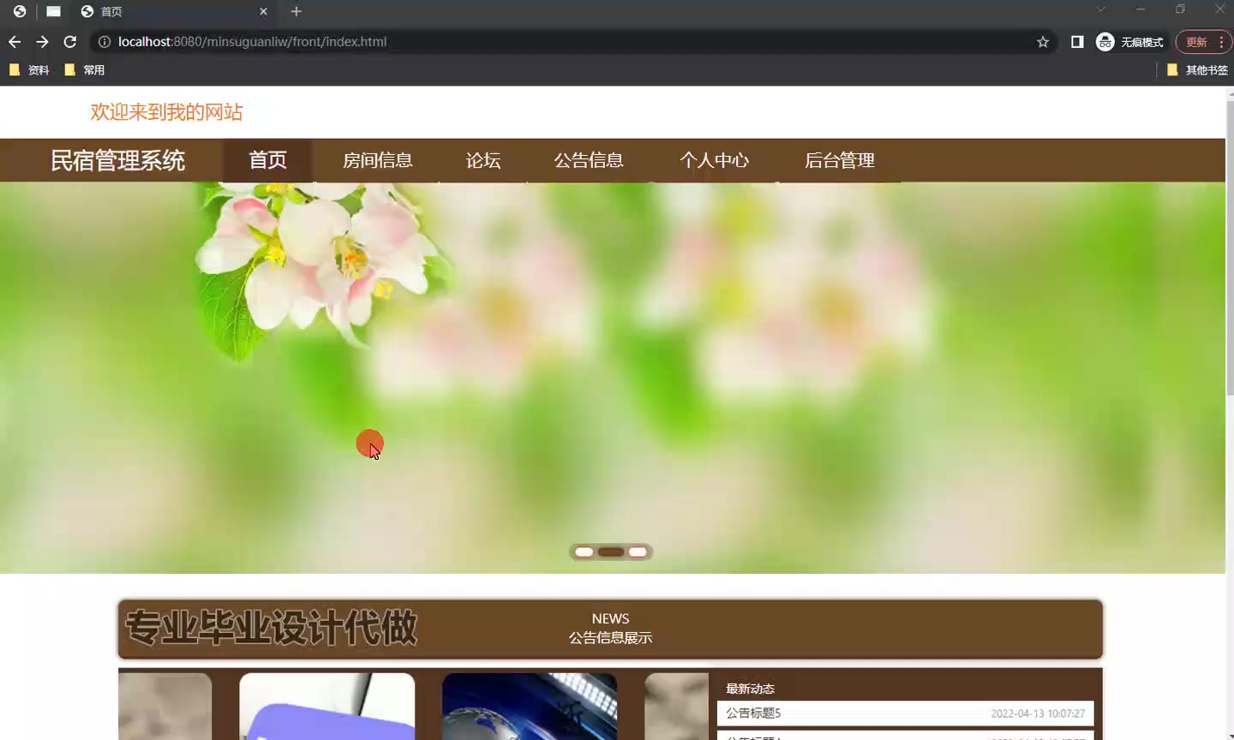Open the 房间信息 navigation item
The height and width of the screenshot is (740, 1234).
click(x=378, y=160)
